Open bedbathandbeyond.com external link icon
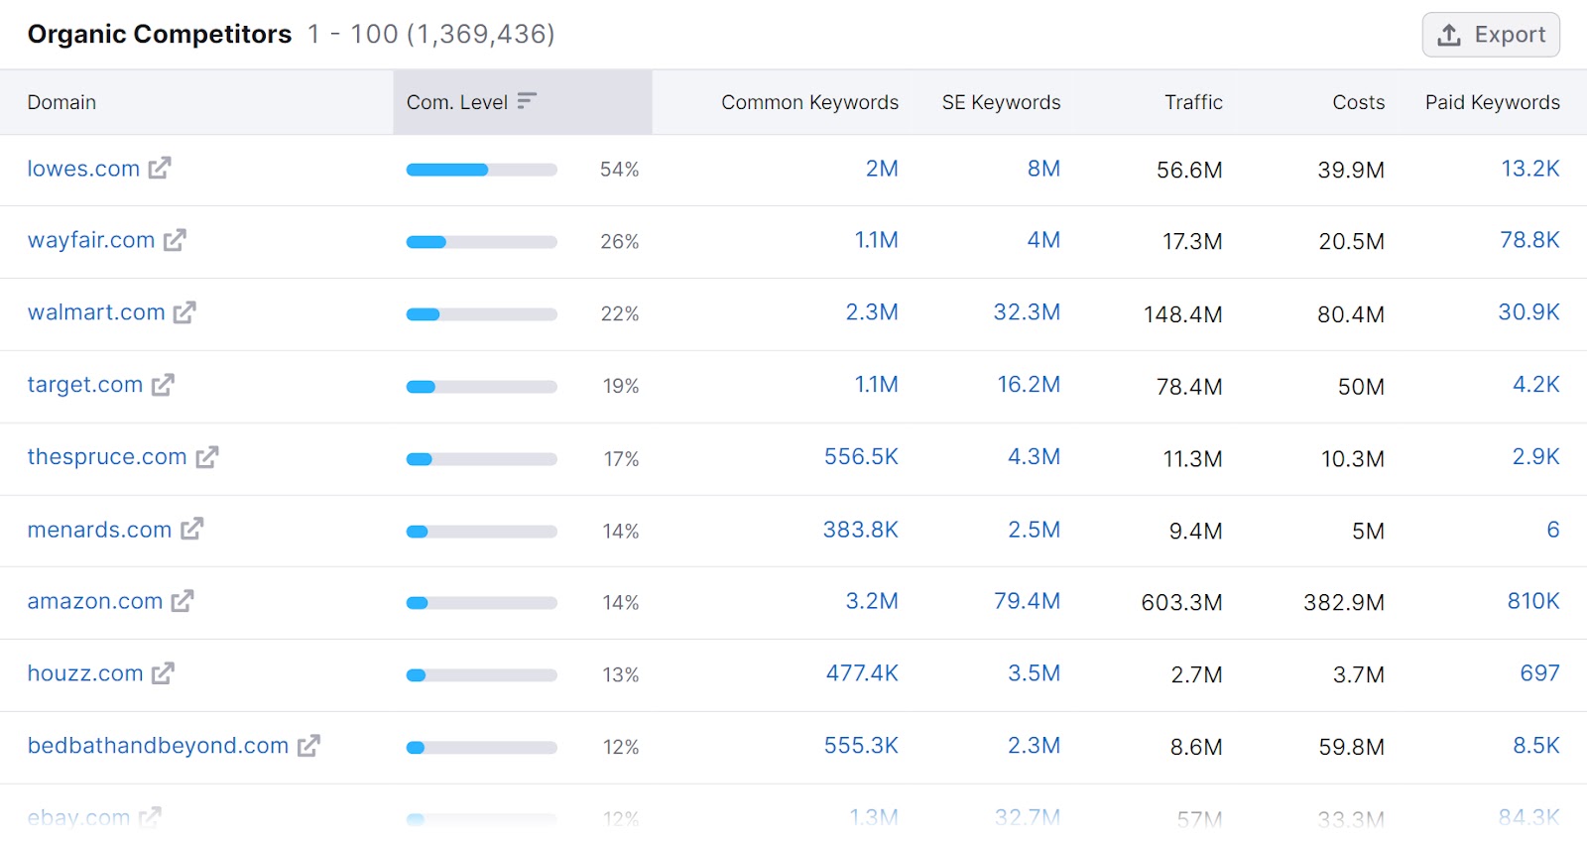1587x846 pixels. (x=308, y=746)
